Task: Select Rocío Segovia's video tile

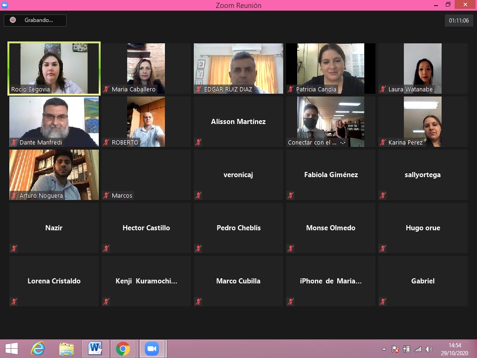Action: (x=54, y=69)
